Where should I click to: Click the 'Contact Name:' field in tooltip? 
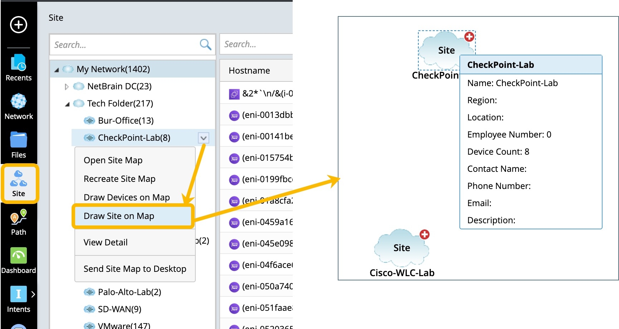[x=497, y=169]
